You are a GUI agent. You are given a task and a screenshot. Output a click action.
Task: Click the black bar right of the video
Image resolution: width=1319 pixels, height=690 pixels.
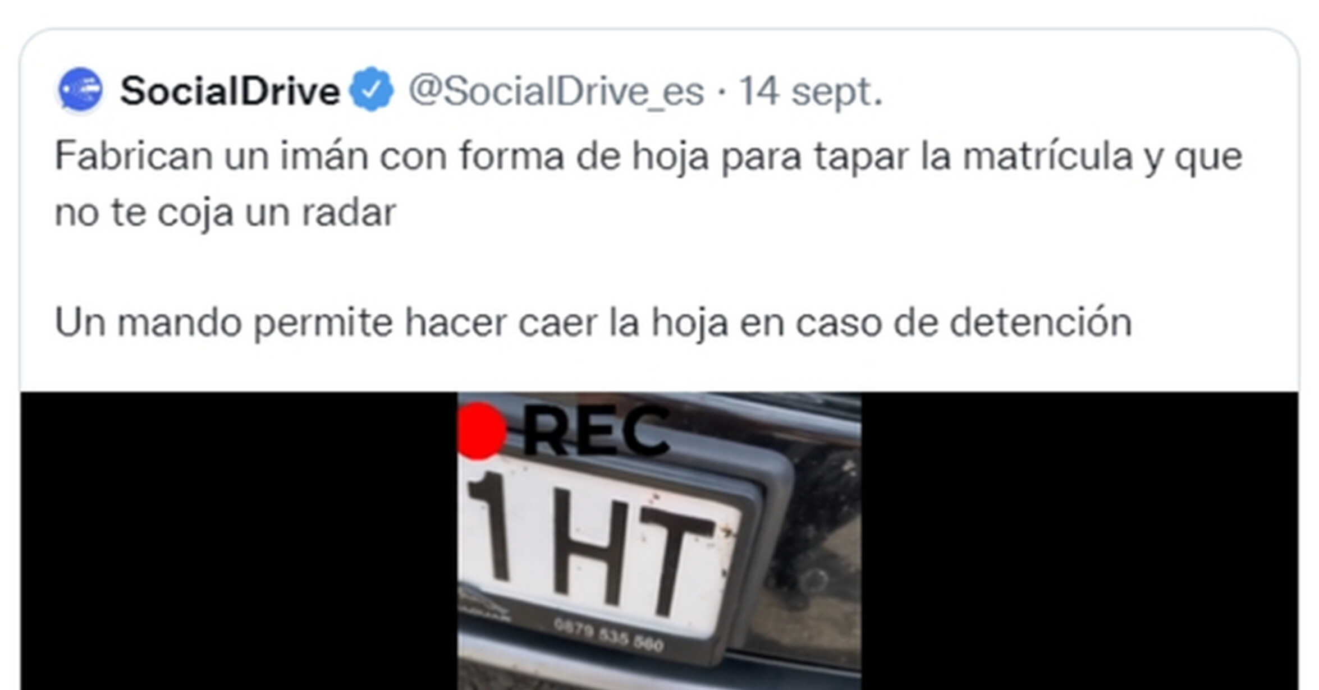coord(1080,541)
